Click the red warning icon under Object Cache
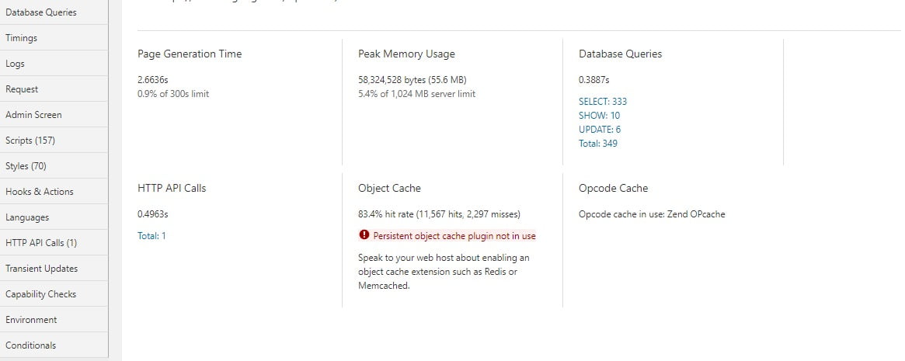This screenshot has width=905, height=361. 364,234
